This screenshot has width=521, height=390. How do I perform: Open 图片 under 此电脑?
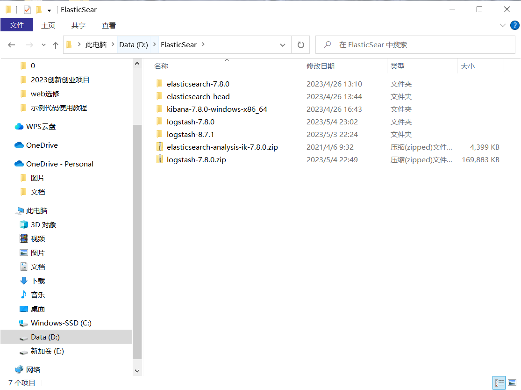(37, 253)
